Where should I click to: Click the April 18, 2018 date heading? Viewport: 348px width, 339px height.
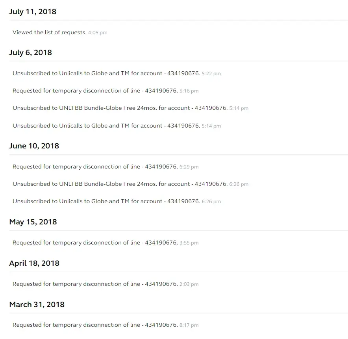[34, 263]
